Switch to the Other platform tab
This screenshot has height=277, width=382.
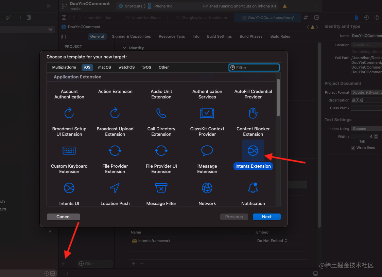[164, 67]
